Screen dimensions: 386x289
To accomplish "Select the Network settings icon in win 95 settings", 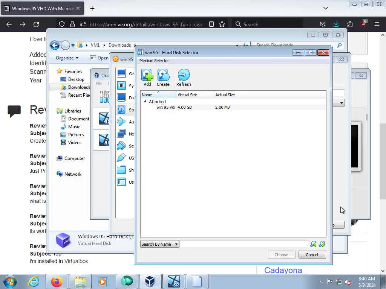I will pyautogui.click(x=121, y=134).
